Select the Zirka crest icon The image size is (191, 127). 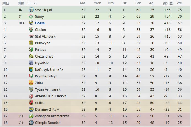31,83
